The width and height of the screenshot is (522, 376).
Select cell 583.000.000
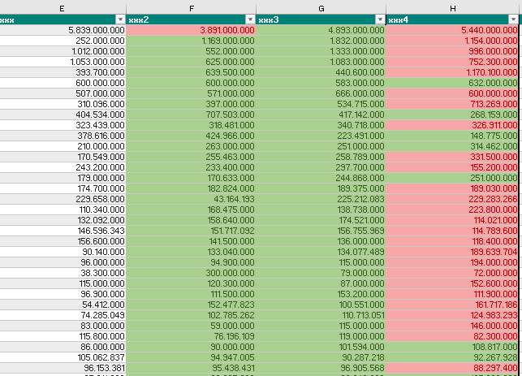click(321, 83)
